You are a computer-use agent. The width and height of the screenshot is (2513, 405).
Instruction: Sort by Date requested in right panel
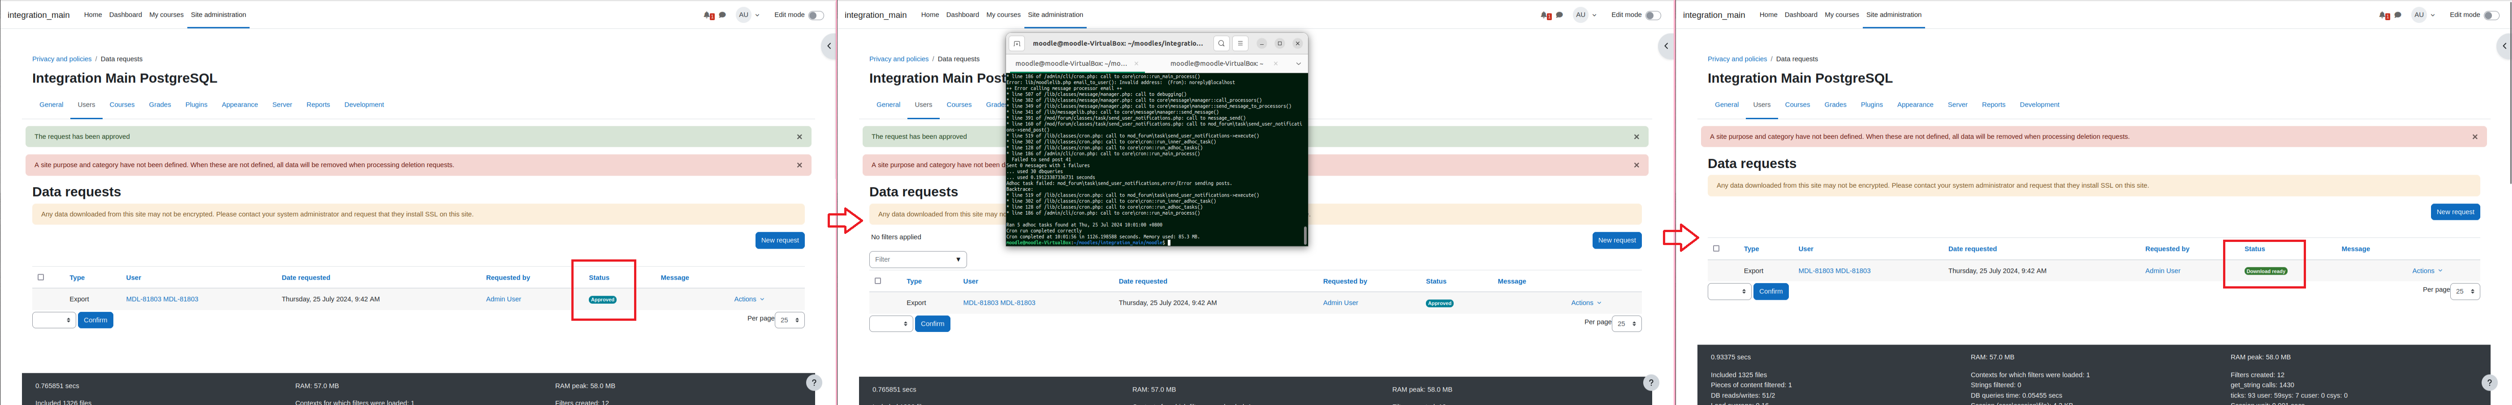click(1973, 249)
